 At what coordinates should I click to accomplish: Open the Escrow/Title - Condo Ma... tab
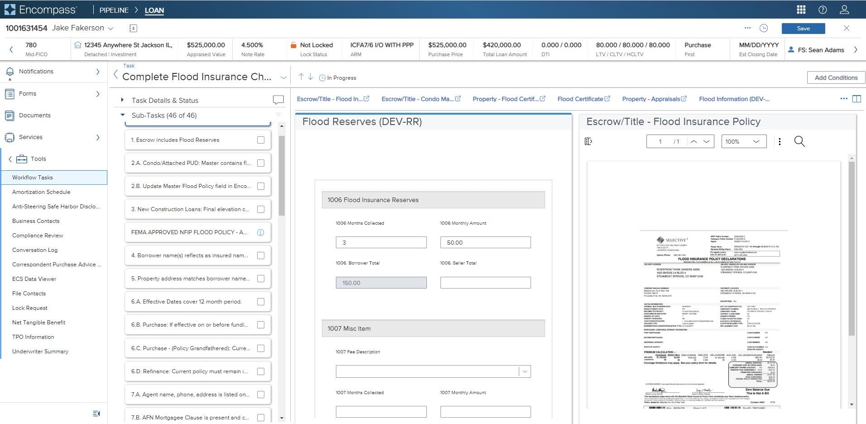point(421,99)
